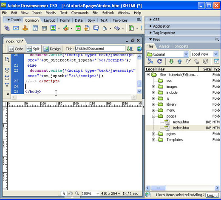
Task: Click Check Out Files icon
Action: (188, 62)
